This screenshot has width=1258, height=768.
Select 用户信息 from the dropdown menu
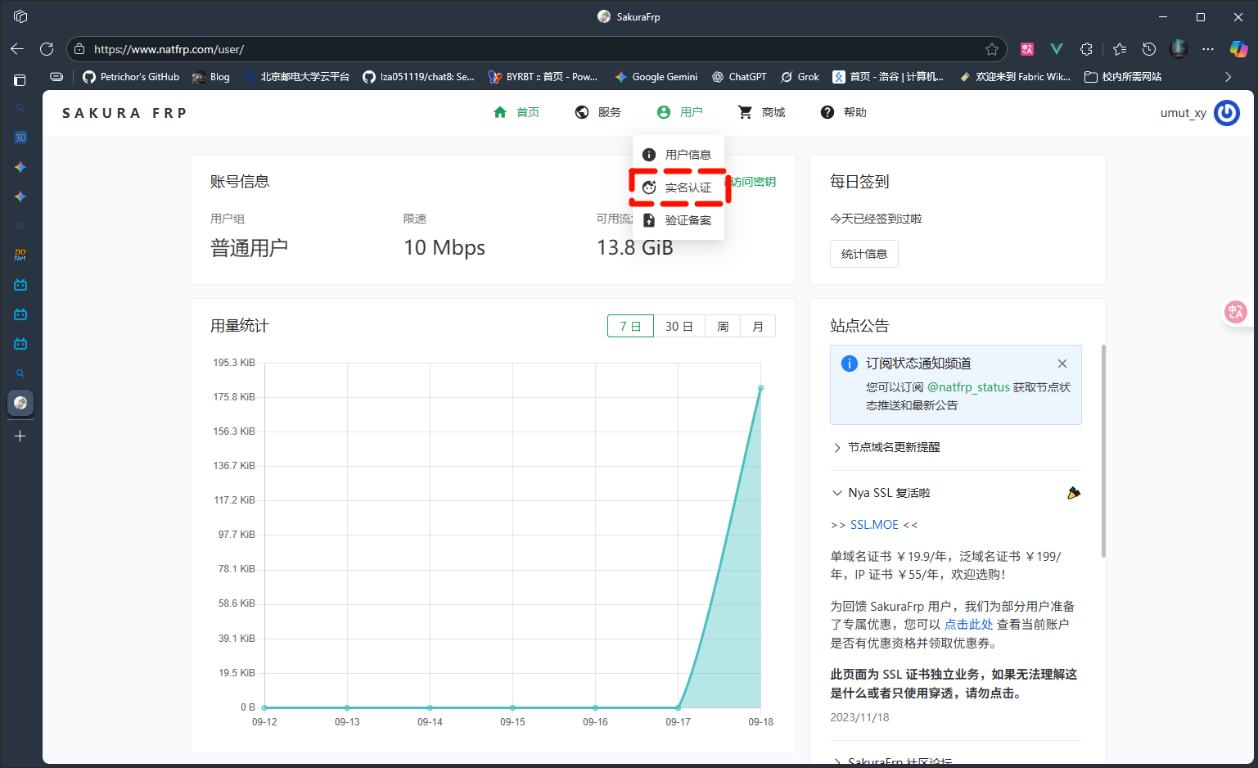(679, 155)
